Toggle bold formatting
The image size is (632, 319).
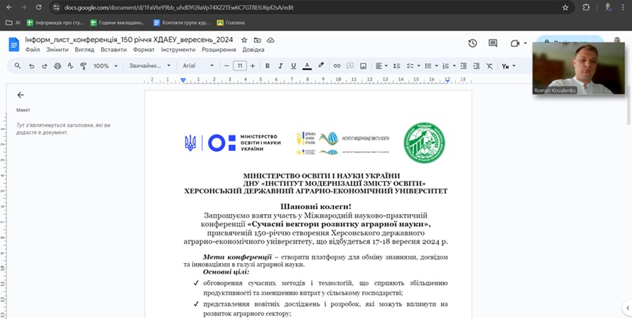[x=267, y=66]
